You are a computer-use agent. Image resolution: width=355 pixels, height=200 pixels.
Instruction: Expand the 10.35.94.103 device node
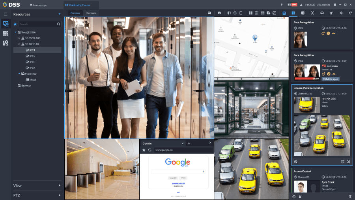[x=19, y=38]
